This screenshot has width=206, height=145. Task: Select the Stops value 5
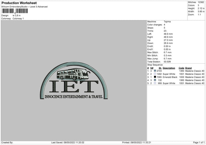(x=164, y=28)
